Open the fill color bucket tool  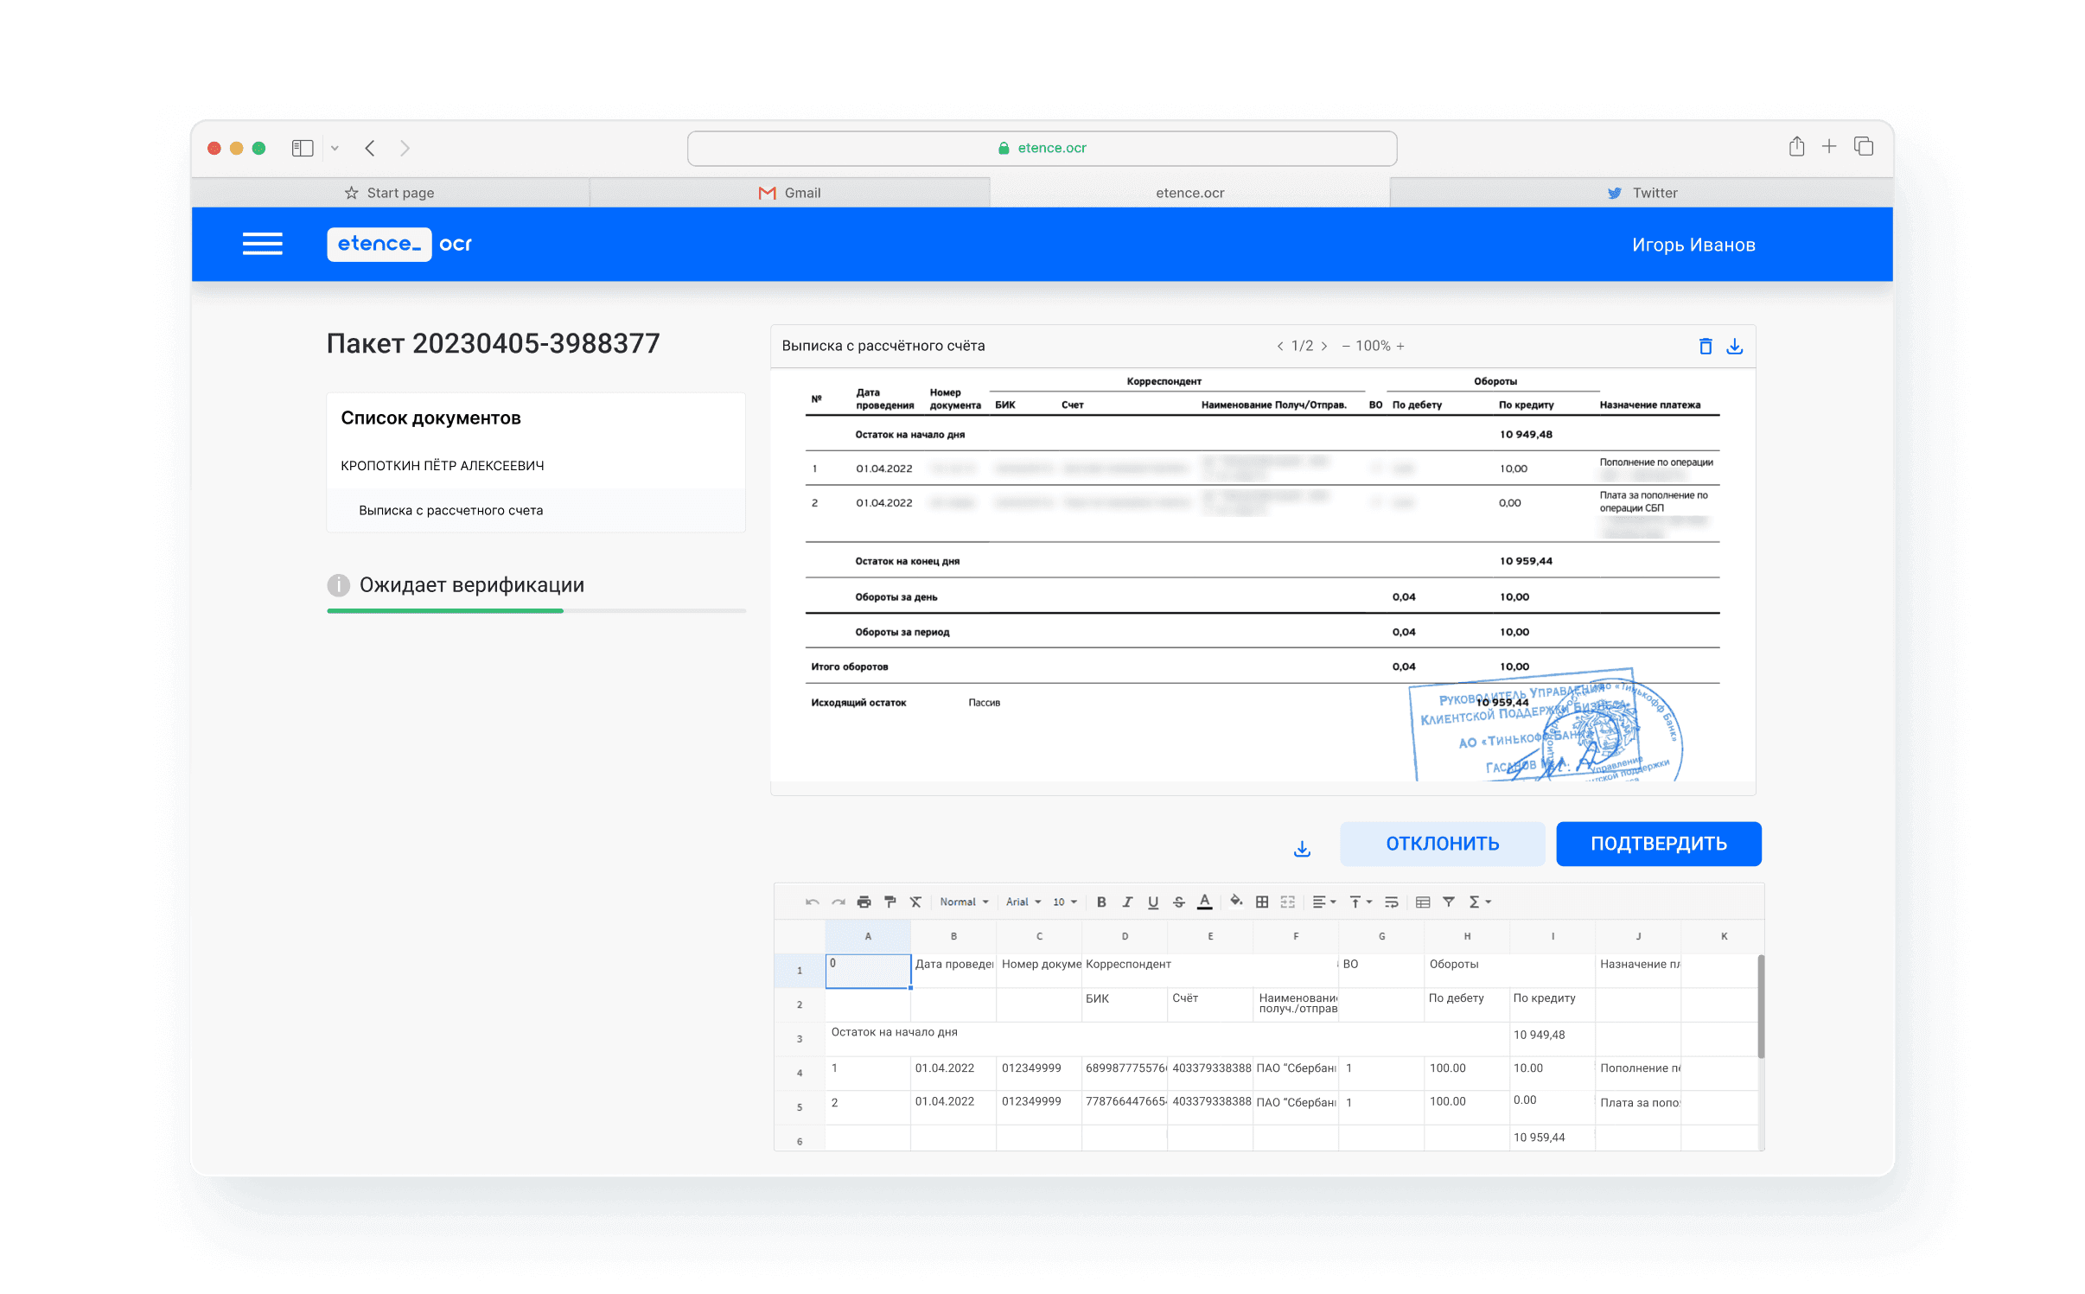(x=1235, y=902)
